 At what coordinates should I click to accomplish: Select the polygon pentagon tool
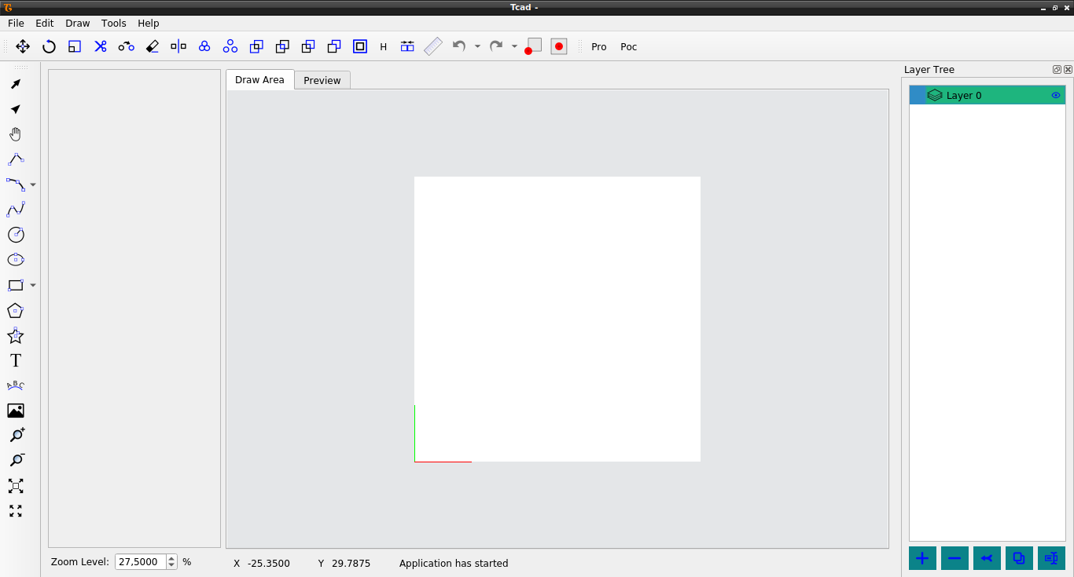(16, 310)
